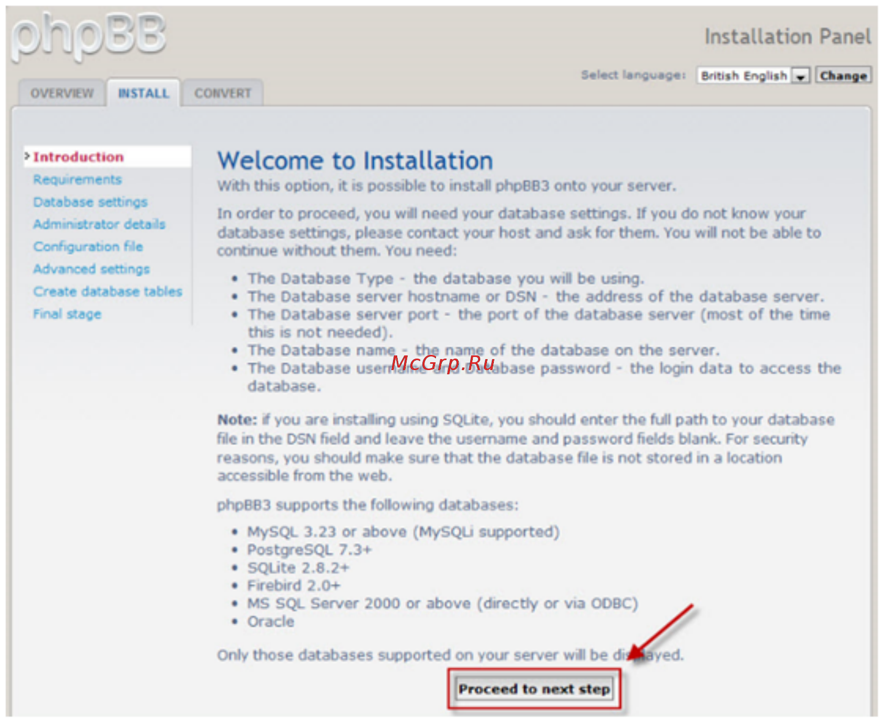
Task: Click the Change language button
Action: pos(843,76)
